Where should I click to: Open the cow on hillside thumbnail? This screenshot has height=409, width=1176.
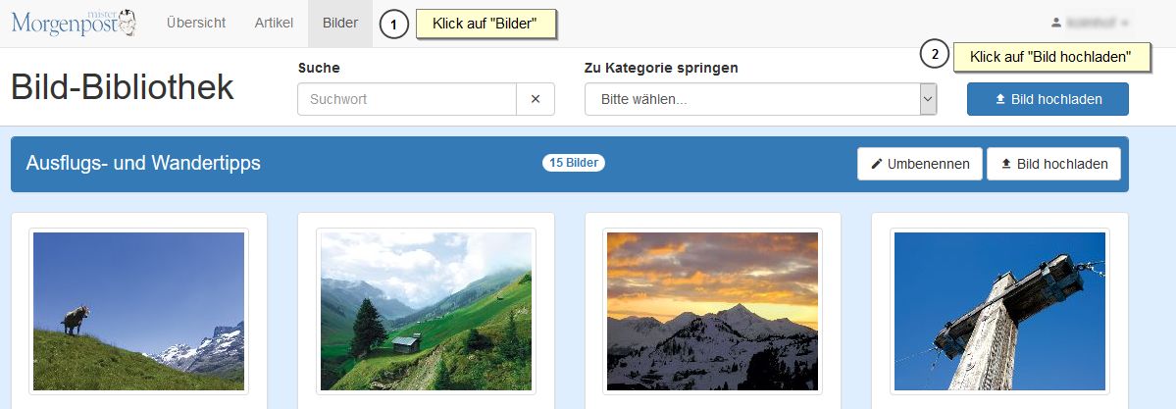tap(138, 312)
